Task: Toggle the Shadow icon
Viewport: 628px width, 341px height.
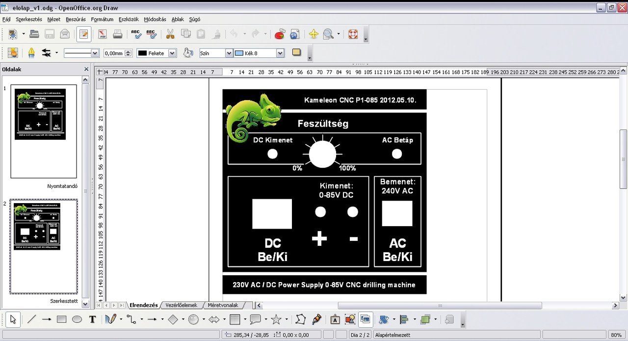Action: coord(296,52)
